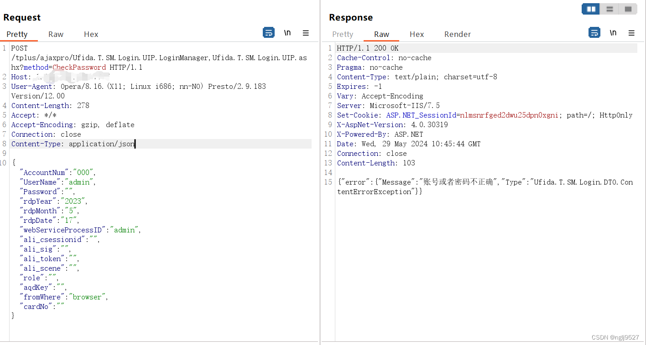Show non-printable characters (\n) in Response panel
Image resolution: width=646 pixels, height=345 pixels.
pyautogui.click(x=613, y=33)
